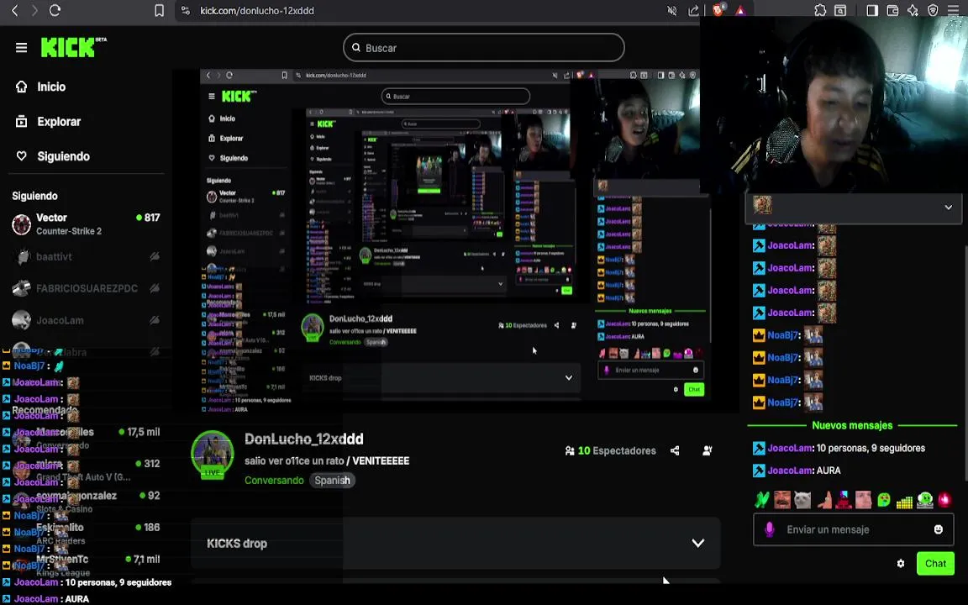The width and height of the screenshot is (968, 605).
Task: Click streamer webcam overlay
Action: click(834, 103)
